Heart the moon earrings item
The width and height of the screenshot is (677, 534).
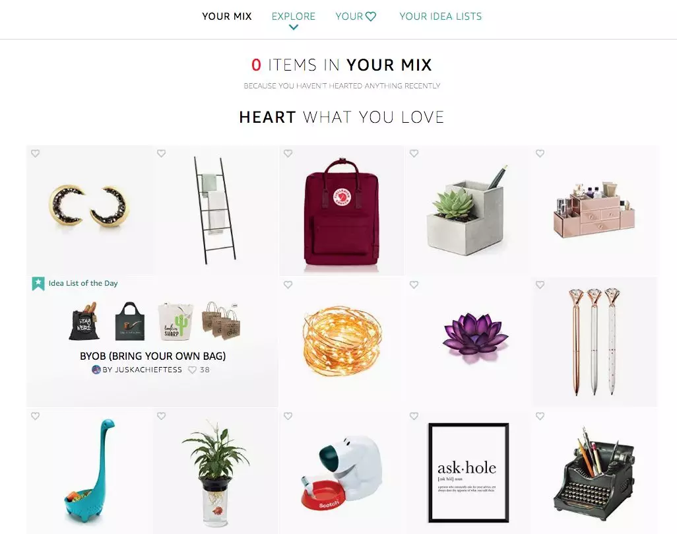click(36, 153)
